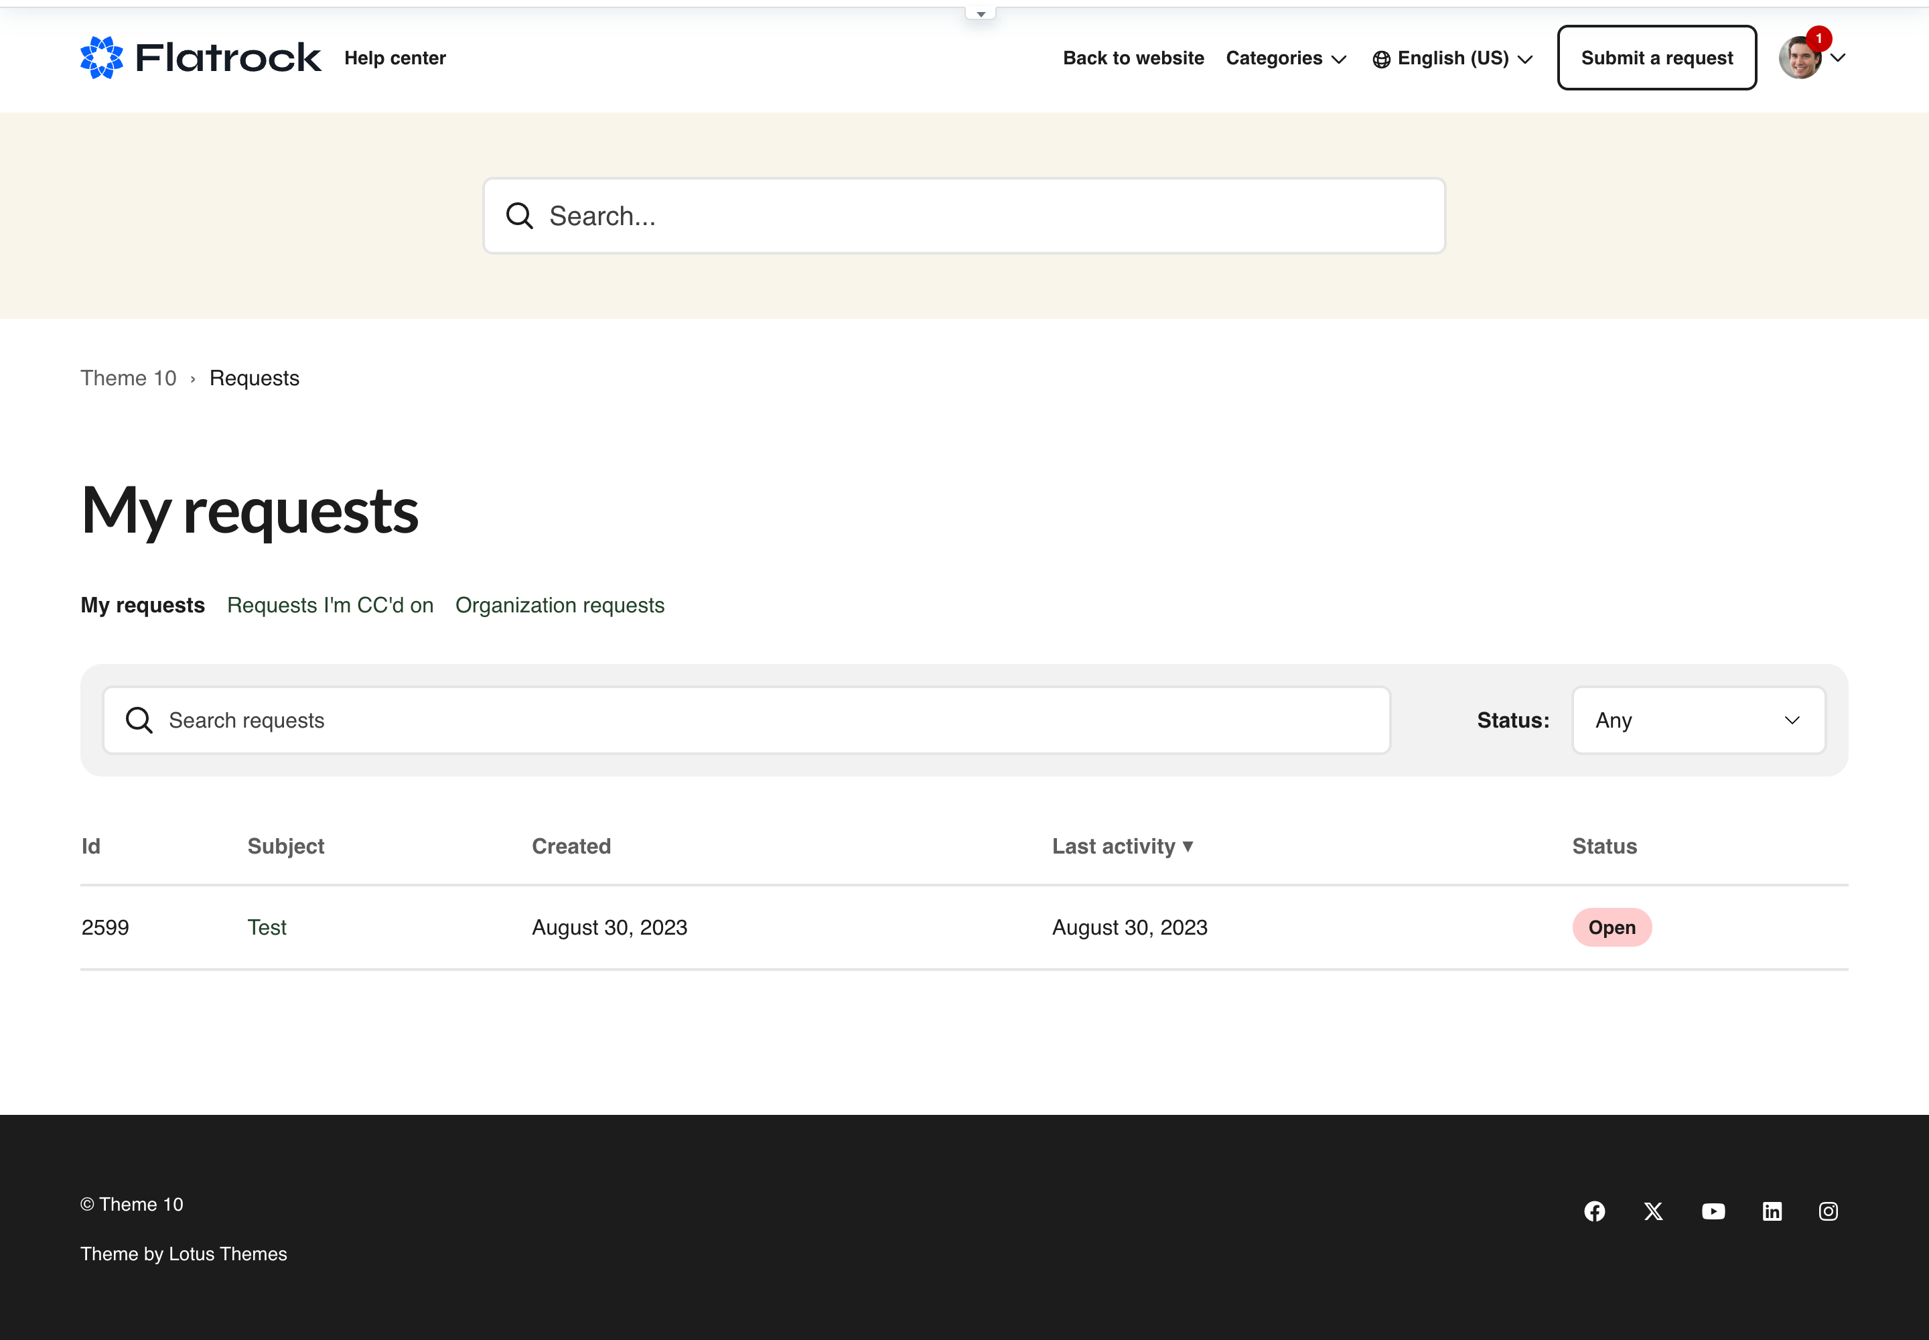This screenshot has width=1929, height=1340.
Task: Switch to Organization requests tab
Action: 559,606
